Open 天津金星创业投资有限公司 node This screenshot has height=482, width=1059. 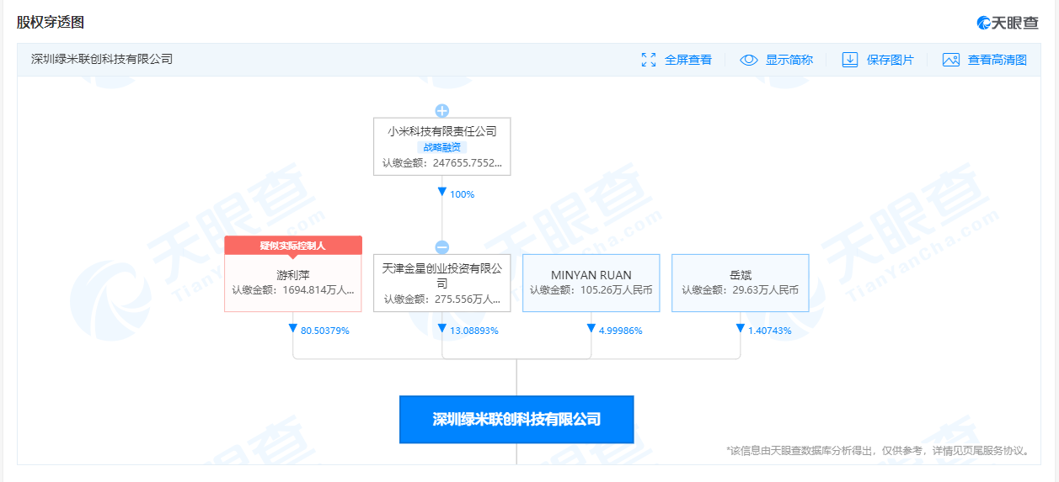tap(441, 283)
